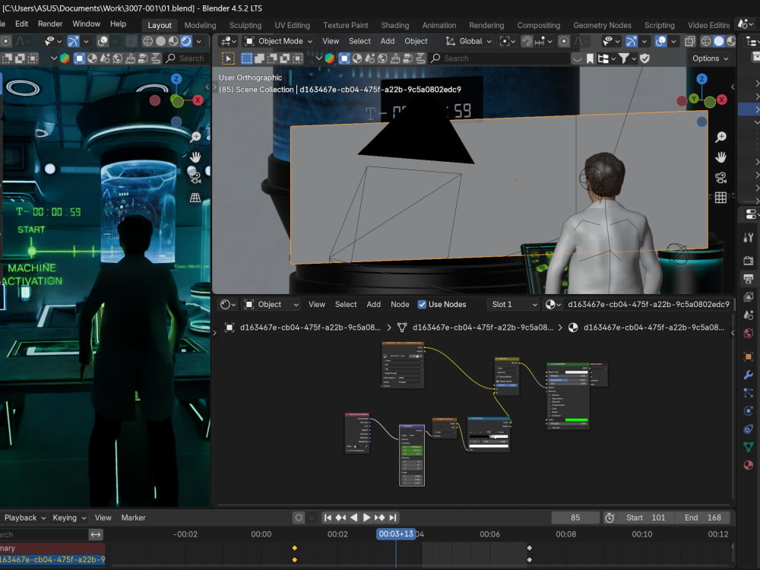Click timeline clock sync icon
This screenshot has height=570, width=760.
pos(610,518)
